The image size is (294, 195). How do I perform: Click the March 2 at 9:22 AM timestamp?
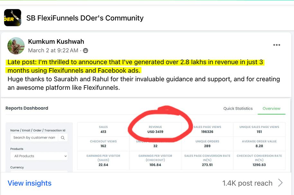coord(53,50)
